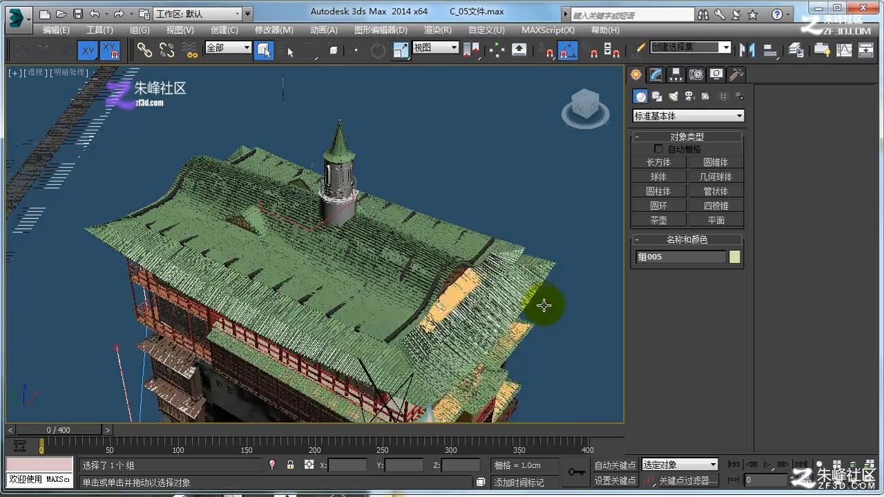Click the Redo arrow icon
884x497 pixels.
point(119,14)
